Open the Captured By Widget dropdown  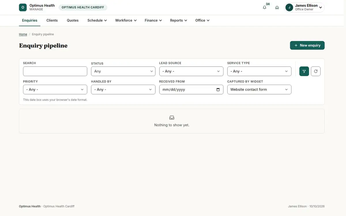coord(259,90)
